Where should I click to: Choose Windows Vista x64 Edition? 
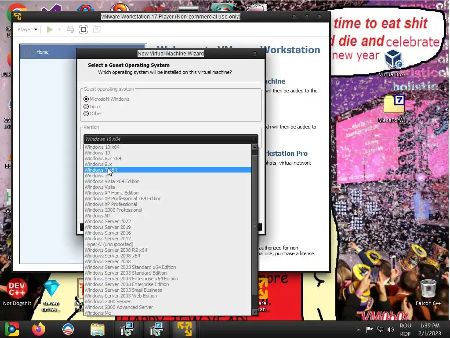click(x=167, y=181)
